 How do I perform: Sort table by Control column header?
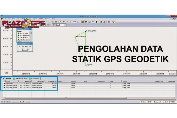pos(73,81)
